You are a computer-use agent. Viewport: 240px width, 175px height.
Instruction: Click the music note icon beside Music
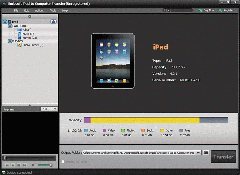point(19,34)
